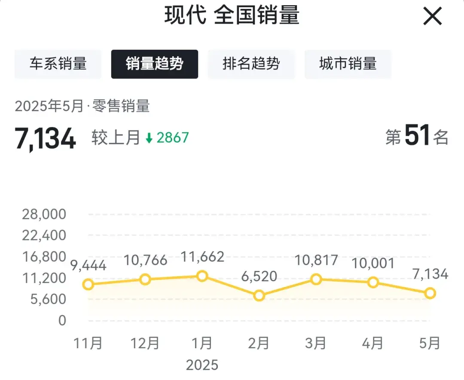The height and width of the screenshot is (380, 464).
Task: Click the 5月 x-axis label
Action: 430,344
